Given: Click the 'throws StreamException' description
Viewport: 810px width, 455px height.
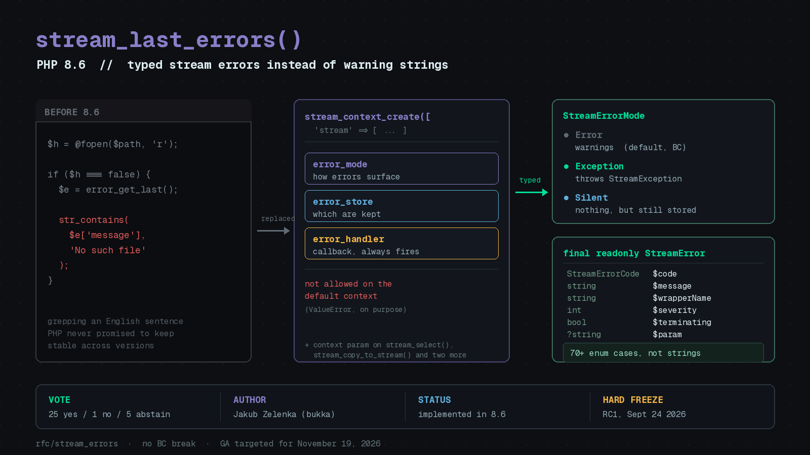Looking at the screenshot, I should [628, 179].
